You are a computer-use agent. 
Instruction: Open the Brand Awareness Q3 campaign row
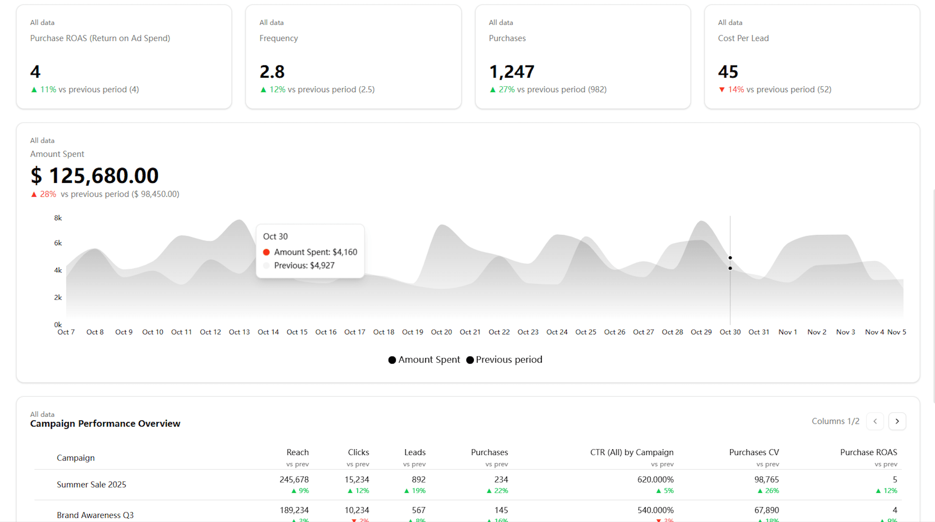(x=95, y=515)
